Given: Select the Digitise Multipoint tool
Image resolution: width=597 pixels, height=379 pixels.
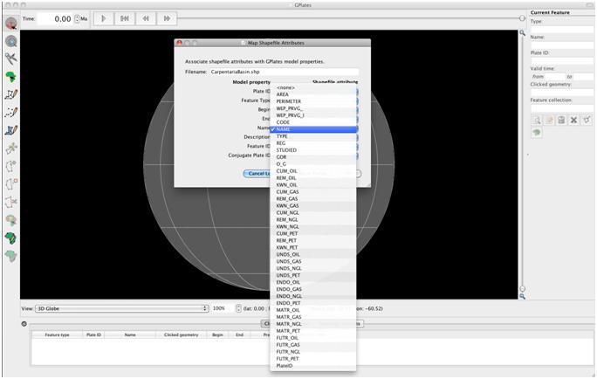Looking at the screenshot, I should (x=11, y=112).
